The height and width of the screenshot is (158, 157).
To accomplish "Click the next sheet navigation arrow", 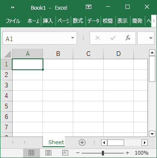I will pos(25,142).
